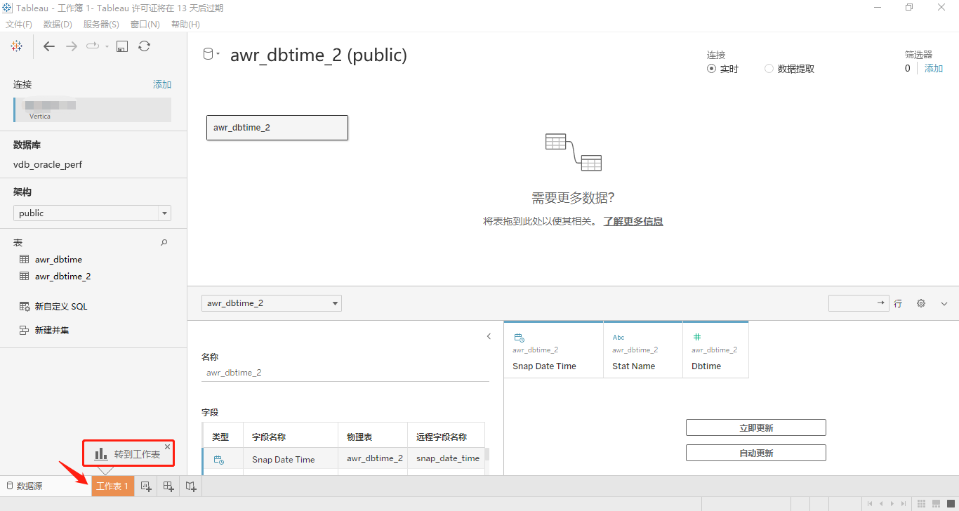Expand the data source name dropdown arrow
Image resolution: width=959 pixels, height=511 pixels.
coord(218,54)
